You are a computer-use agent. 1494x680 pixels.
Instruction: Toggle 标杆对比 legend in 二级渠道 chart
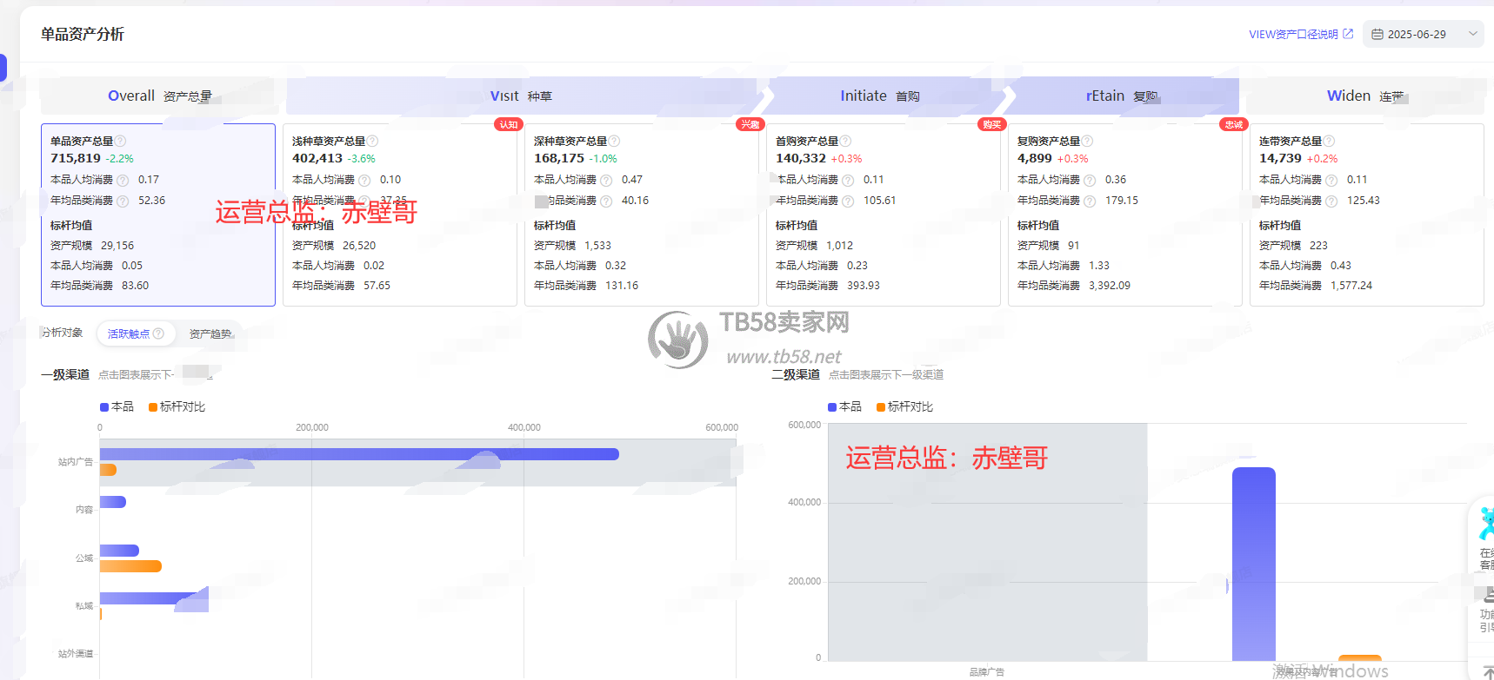point(904,406)
